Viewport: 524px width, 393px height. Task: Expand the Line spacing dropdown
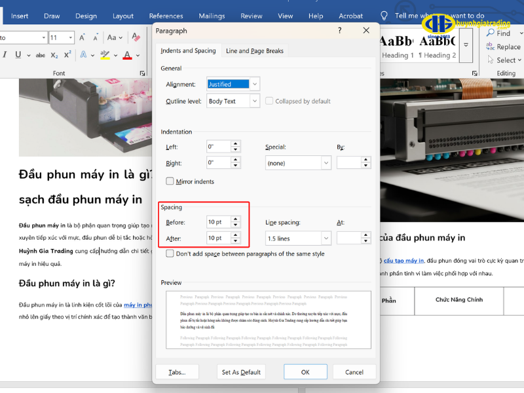[326, 238]
